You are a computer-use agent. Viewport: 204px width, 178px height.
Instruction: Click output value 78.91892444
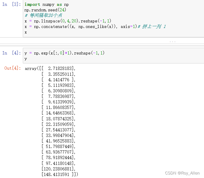pyautogui.click(x=59, y=158)
